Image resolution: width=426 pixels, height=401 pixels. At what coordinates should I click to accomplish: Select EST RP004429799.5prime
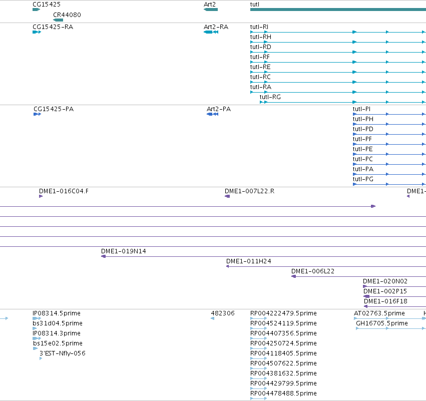[283, 383]
